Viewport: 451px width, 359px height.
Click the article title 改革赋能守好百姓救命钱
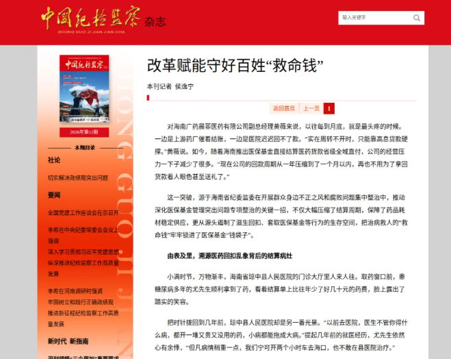[x=235, y=65]
